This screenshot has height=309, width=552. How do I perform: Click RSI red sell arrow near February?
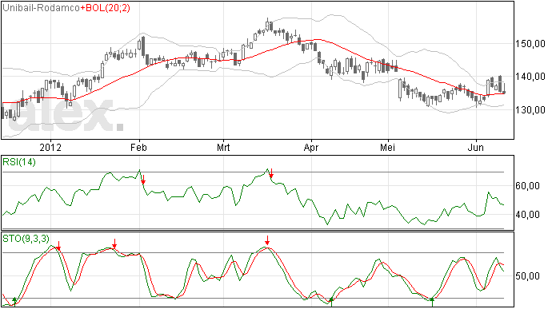[x=143, y=180]
